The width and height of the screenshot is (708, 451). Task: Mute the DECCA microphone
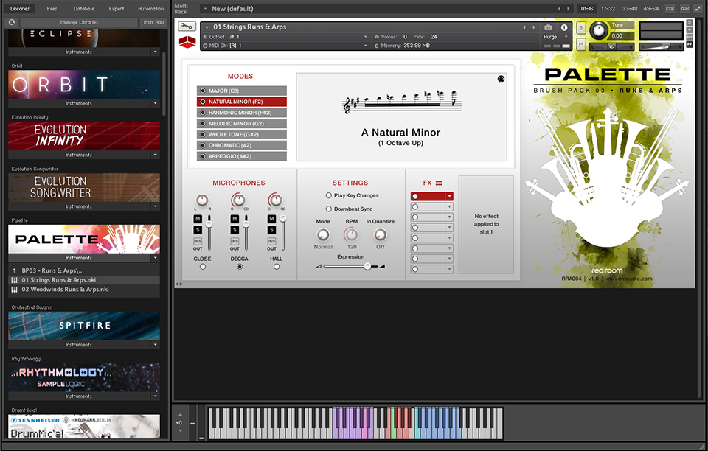pos(235,219)
